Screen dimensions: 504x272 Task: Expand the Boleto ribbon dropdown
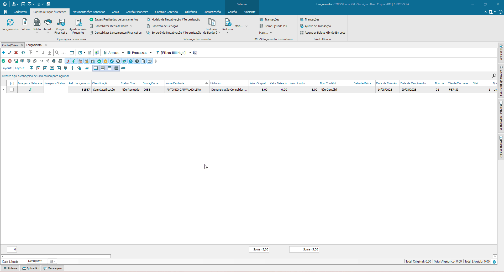coord(37,32)
